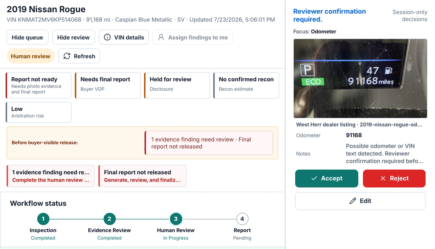Click Completed under Evidence Review

click(x=109, y=238)
